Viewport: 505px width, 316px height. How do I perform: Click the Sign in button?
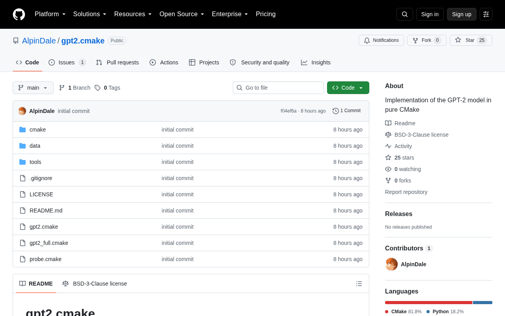click(430, 14)
